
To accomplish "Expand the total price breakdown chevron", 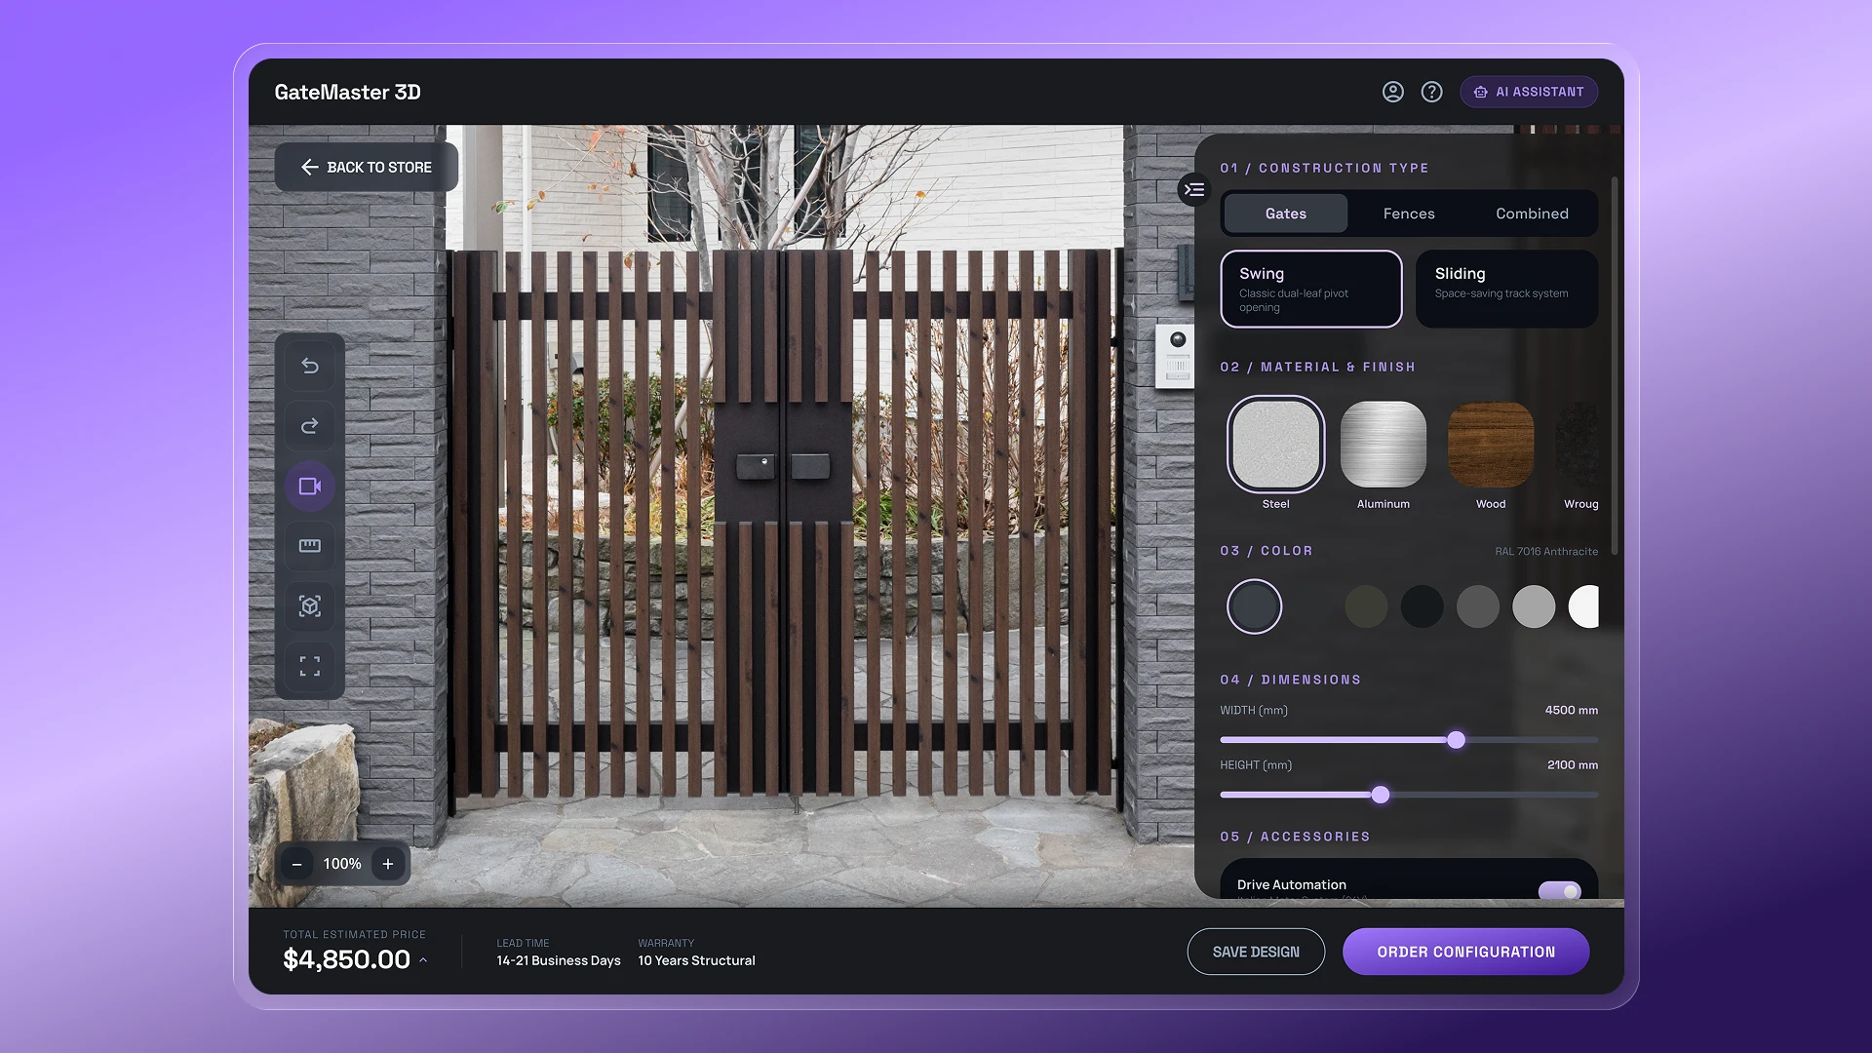I will pos(423,960).
